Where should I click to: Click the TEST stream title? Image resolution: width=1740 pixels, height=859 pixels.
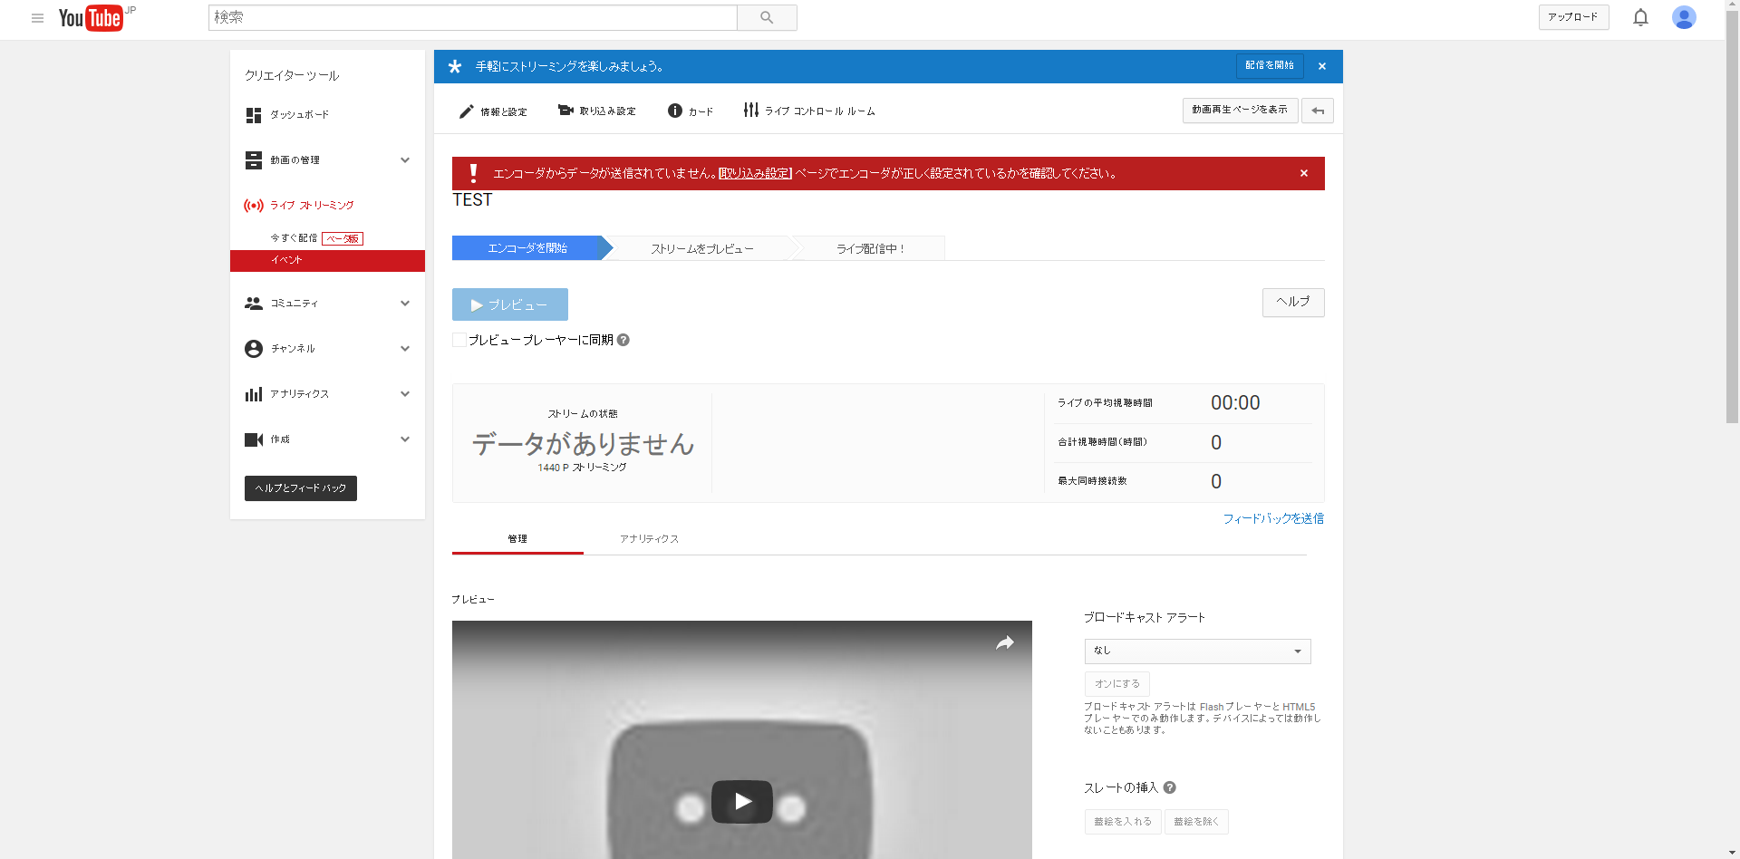coord(472,200)
